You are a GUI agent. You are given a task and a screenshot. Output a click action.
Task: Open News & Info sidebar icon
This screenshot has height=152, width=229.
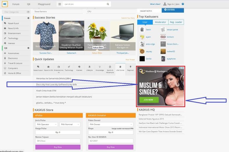(x=5, y=28)
